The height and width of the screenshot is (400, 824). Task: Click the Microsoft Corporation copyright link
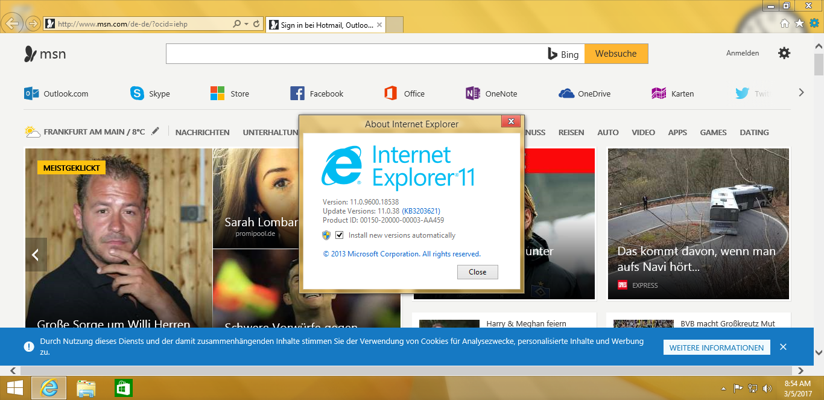click(402, 254)
